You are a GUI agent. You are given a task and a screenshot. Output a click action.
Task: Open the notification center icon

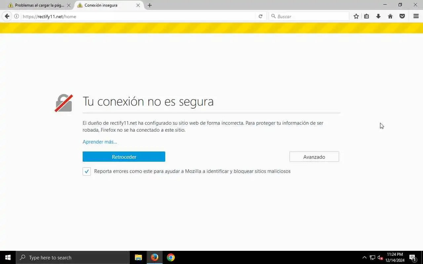[x=412, y=257]
